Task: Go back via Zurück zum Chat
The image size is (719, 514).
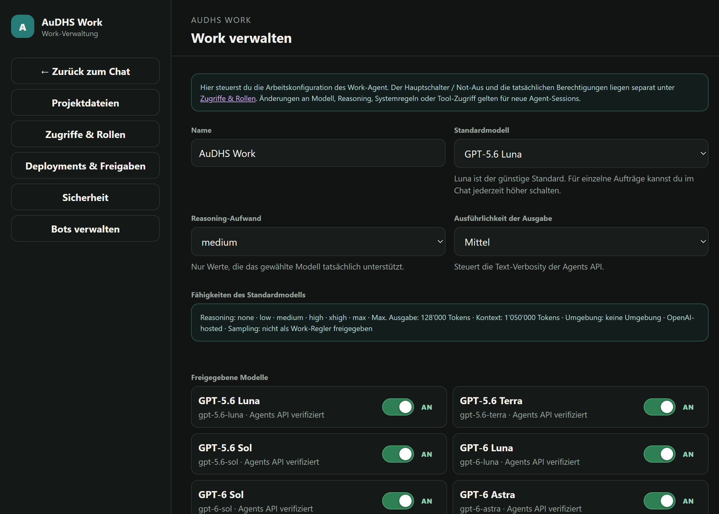Action: [85, 71]
